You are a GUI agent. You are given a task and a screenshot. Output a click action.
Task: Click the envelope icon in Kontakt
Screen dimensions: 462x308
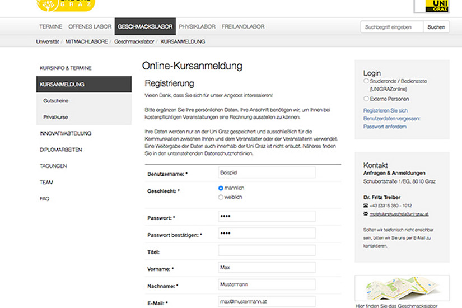pos(366,214)
